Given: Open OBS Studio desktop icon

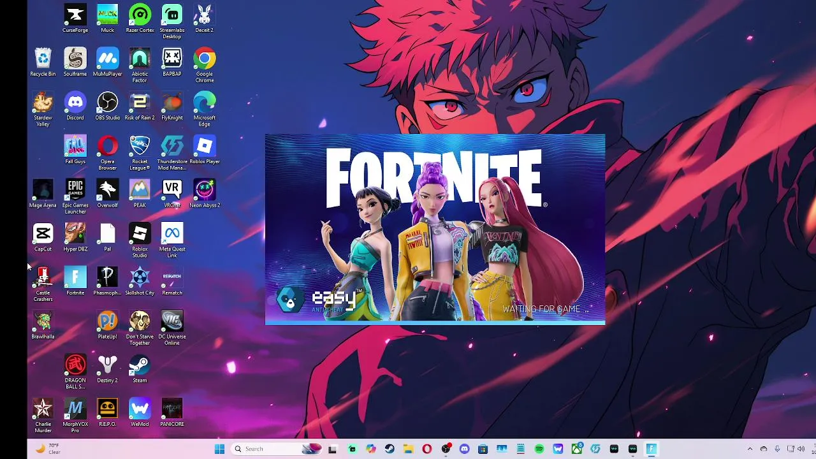Looking at the screenshot, I should tap(108, 106).
